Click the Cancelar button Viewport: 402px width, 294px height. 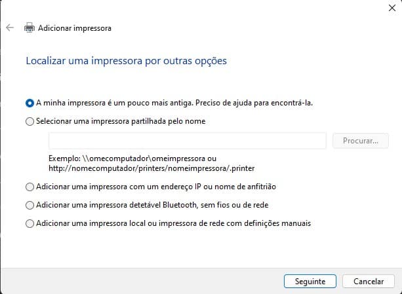tap(369, 281)
